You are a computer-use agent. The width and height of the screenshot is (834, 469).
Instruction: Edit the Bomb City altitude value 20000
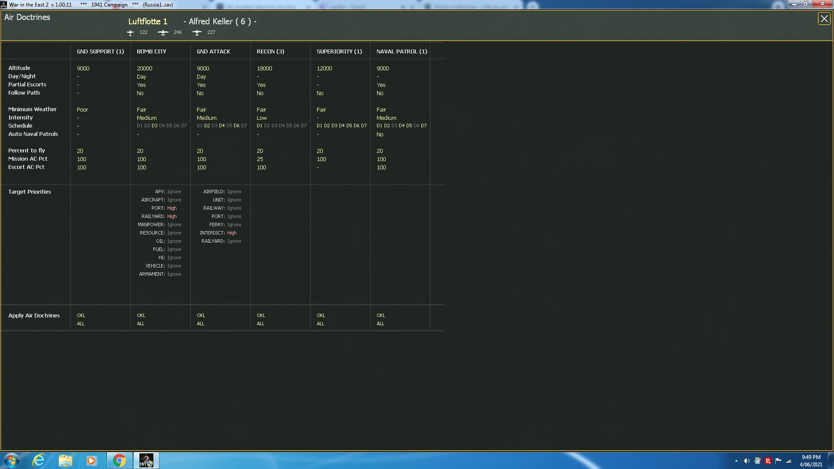click(x=144, y=69)
